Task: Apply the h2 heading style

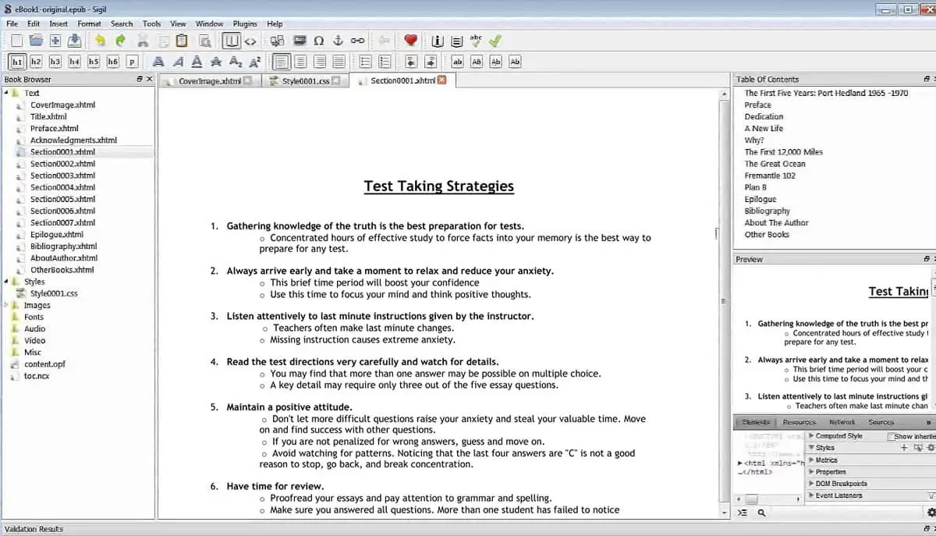Action: coord(36,62)
